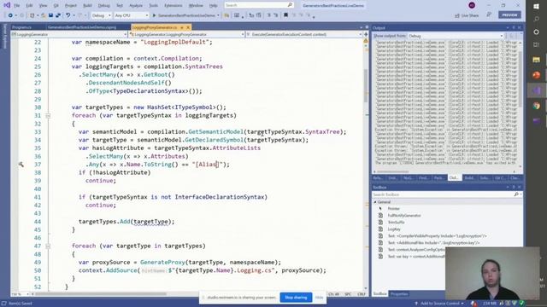Pin the Output panel with pushpin icon
Screen dimensions: 547x307
pyautogui.click(x=513, y=27)
